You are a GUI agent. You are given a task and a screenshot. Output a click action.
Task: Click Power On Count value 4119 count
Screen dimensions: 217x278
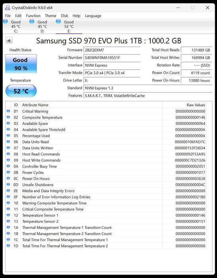196,73
